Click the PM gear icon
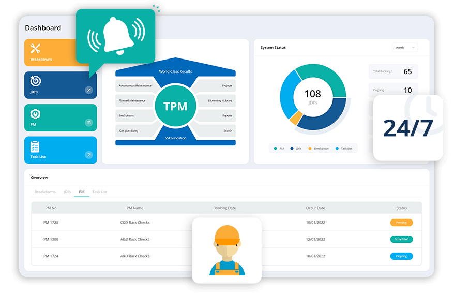 click(x=36, y=113)
